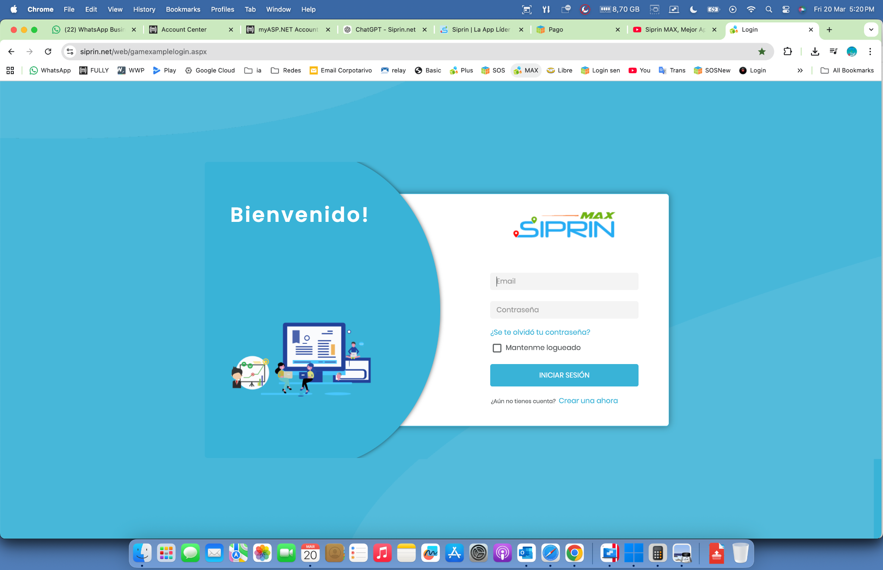Open the Chrome profile avatar
The height and width of the screenshot is (570, 883).
[852, 52]
